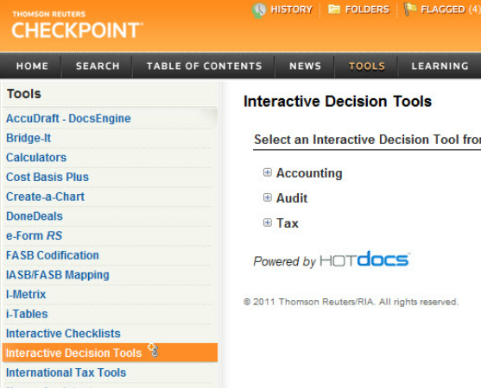Image resolution: width=481 pixels, height=388 pixels.
Task: Open FASB Codification link
Action: point(53,255)
